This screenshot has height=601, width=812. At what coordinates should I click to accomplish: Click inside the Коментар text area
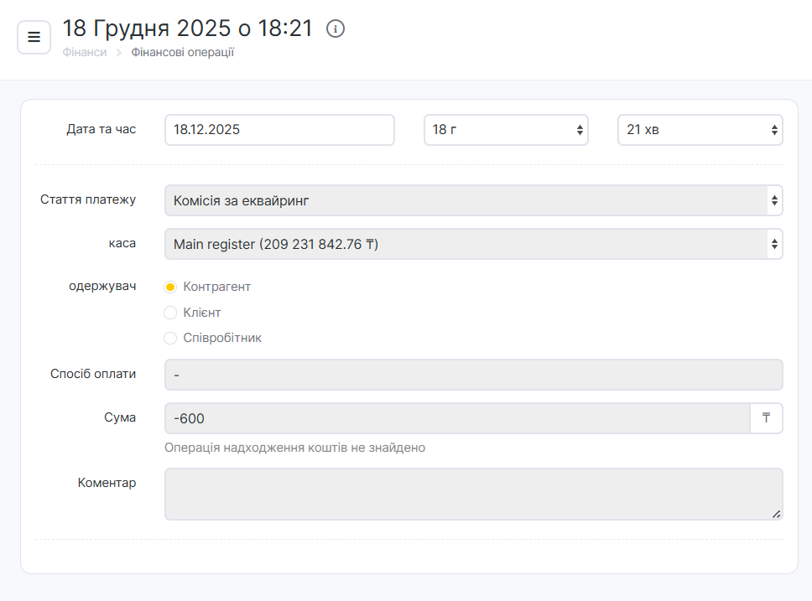coord(473,494)
